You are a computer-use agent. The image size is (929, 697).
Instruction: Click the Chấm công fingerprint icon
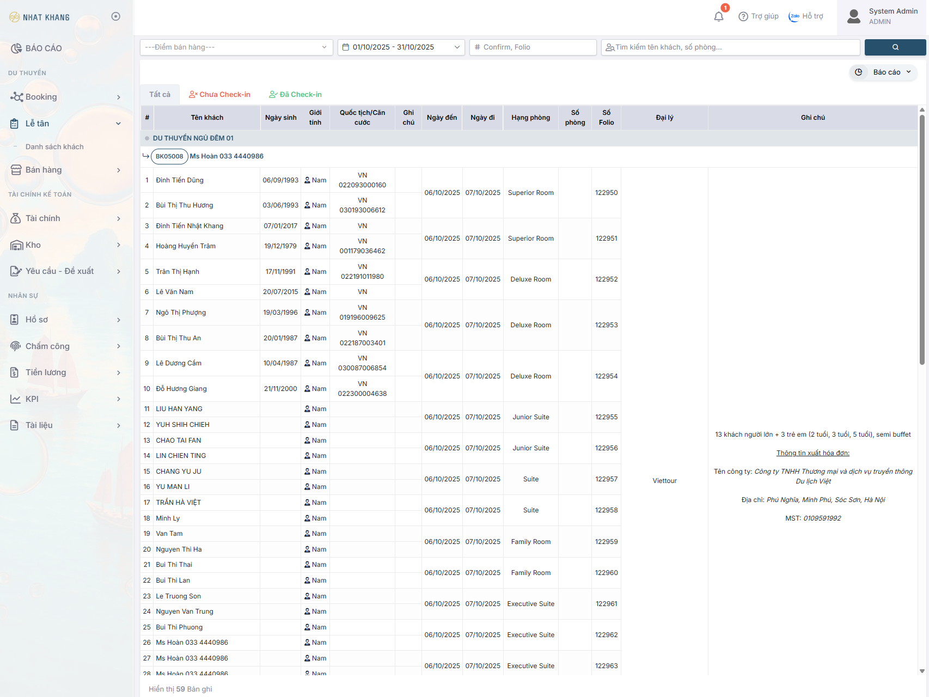(15, 346)
